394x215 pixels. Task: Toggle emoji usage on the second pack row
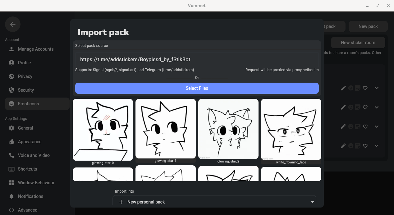[350, 107]
